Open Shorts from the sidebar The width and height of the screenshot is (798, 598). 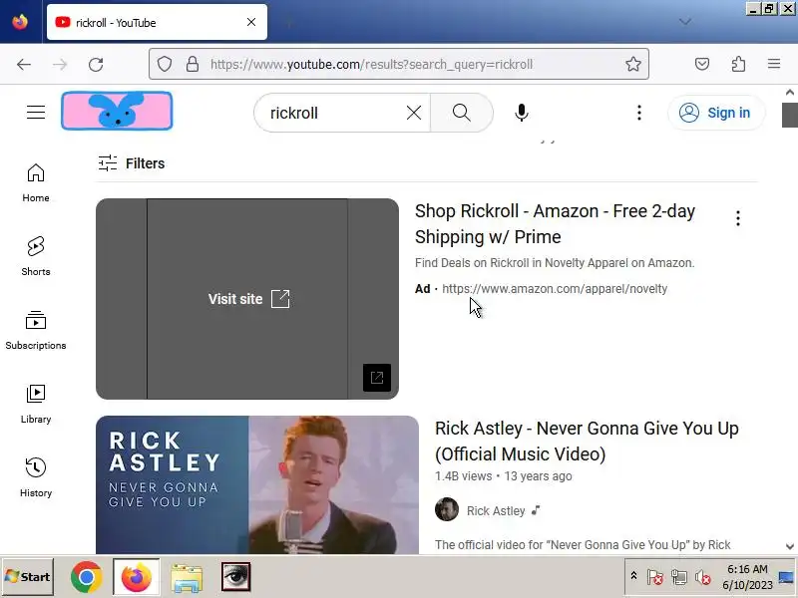point(36,257)
